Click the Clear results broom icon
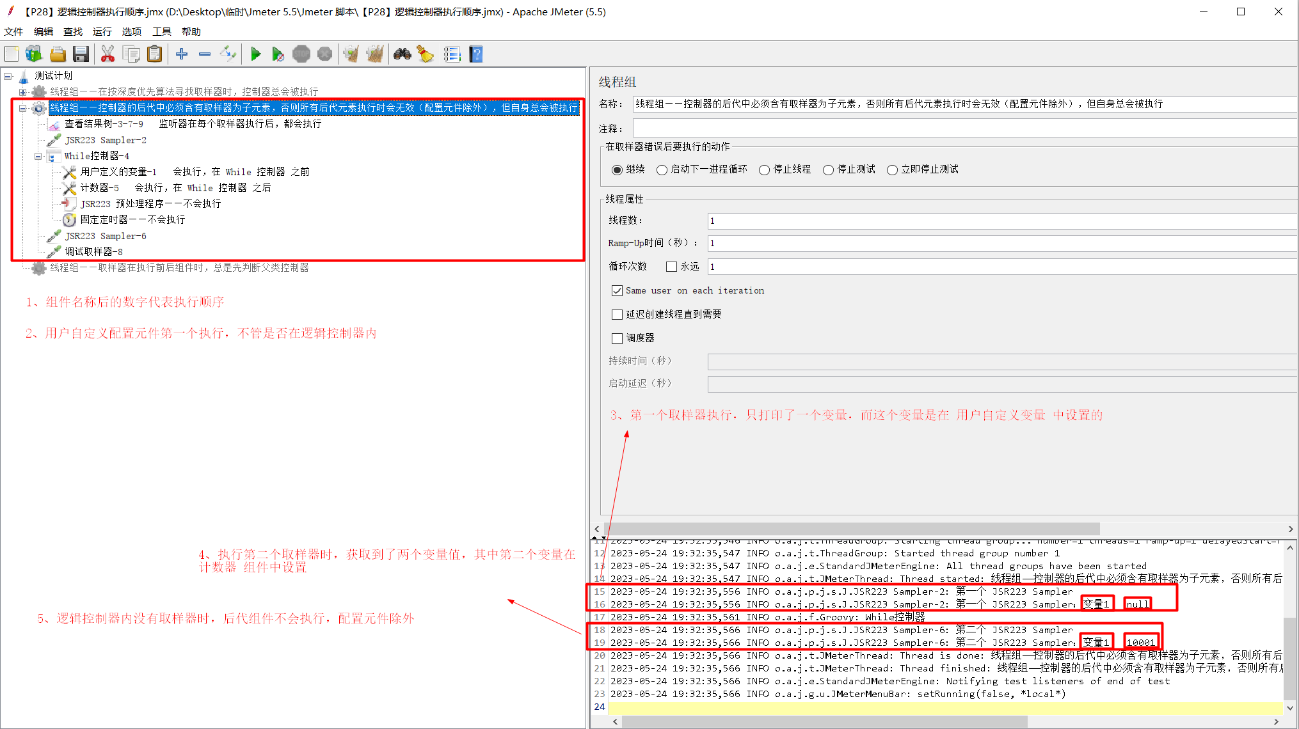Viewport: 1299px width, 729px height. coord(351,54)
